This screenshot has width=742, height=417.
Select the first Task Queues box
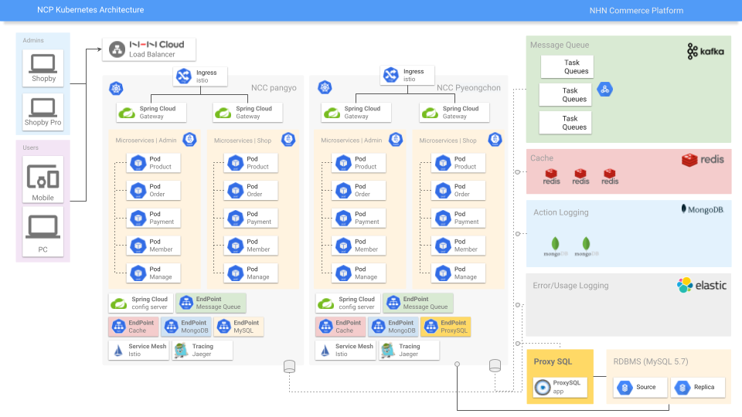[567, 66]
